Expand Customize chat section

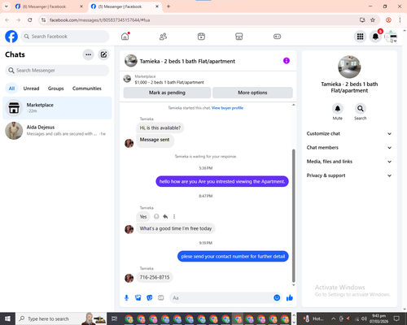pyautogui.click(x=349, y=133)
